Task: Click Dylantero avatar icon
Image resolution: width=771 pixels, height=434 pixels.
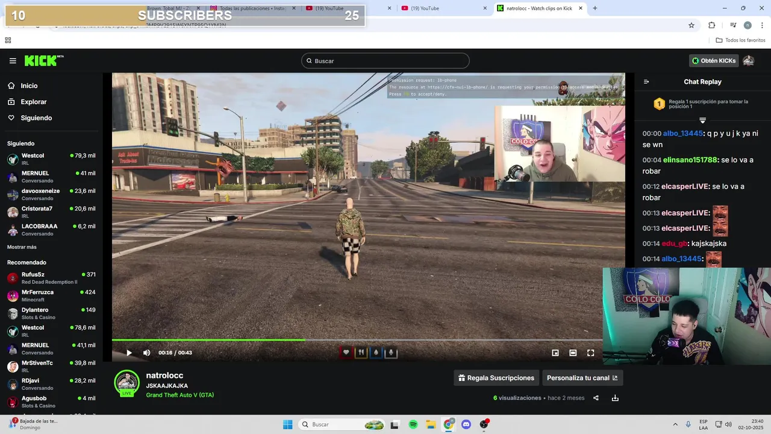Action: (x=13, y=313)
